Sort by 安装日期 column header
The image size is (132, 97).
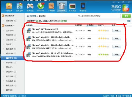[x=78, y=25]
